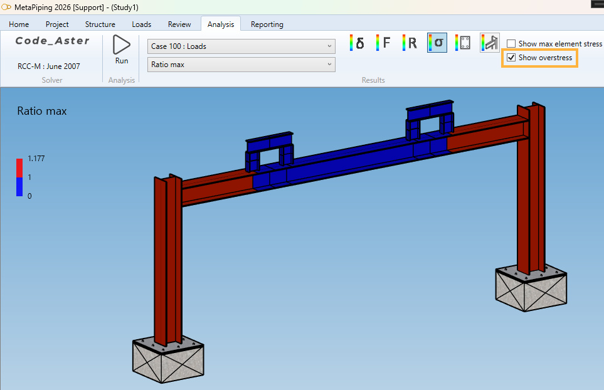Open the Reporting tab
This screenshot has width=604, height=390.
(x=267, y=24)
